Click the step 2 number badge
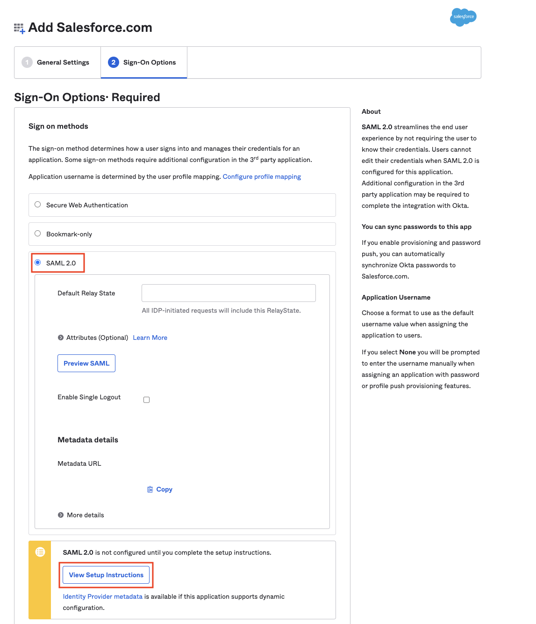The image size is (536, 624). click(x=113, y=62)
